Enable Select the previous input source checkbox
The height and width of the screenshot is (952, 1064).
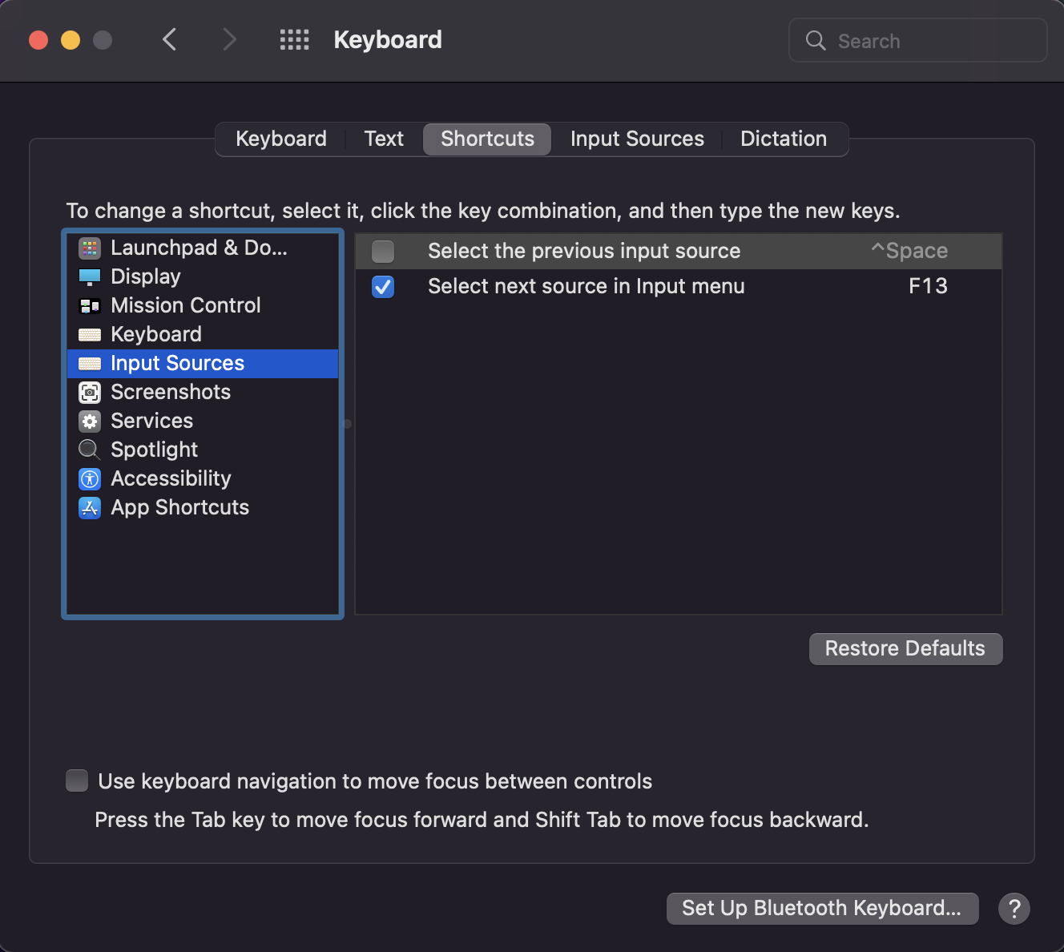(x=383, y=252)
